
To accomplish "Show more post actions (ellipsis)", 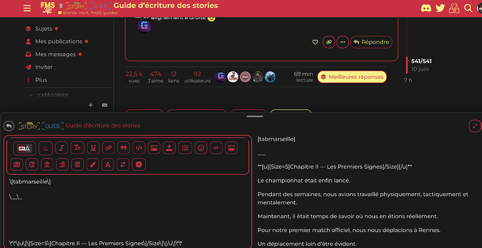I will 343,42.
